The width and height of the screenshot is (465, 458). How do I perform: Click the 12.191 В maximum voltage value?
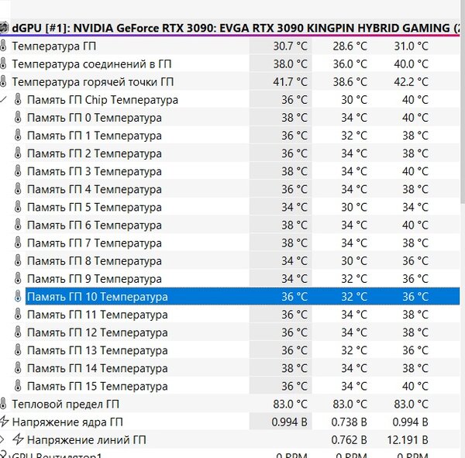pyautogui.click(x=408, y=439)
